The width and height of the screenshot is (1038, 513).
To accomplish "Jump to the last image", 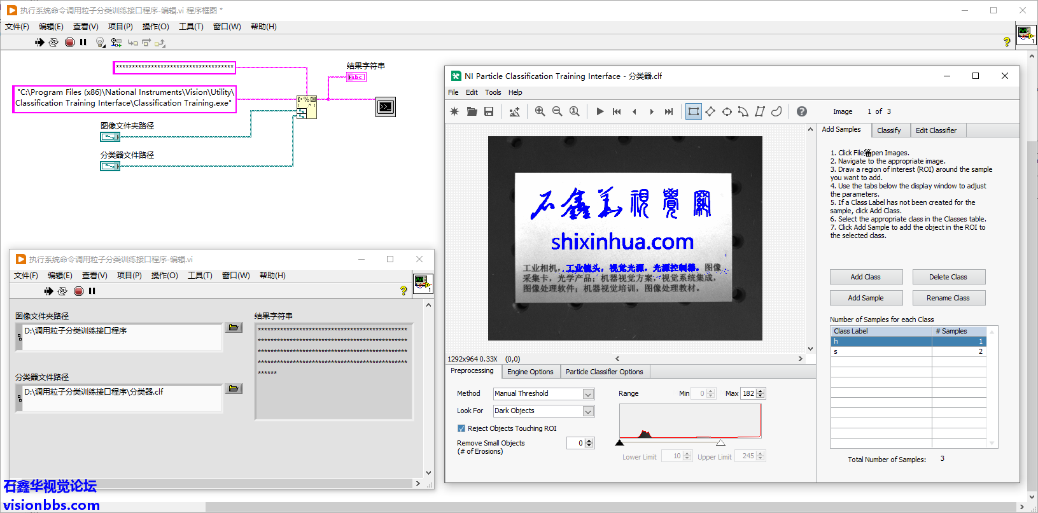I will [x=668, y=111].
